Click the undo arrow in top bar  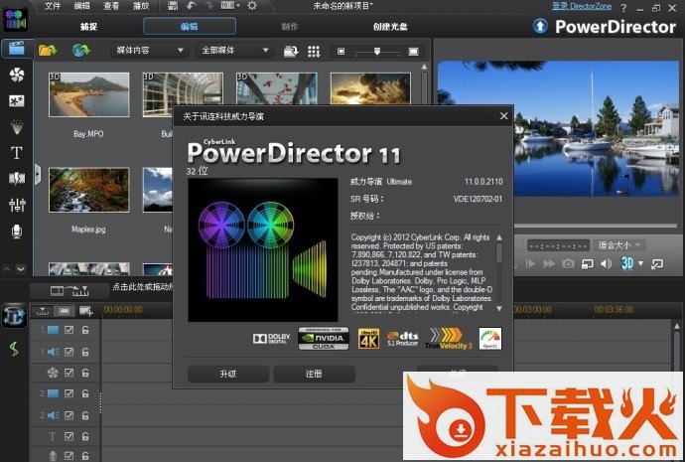pos(191,6)
